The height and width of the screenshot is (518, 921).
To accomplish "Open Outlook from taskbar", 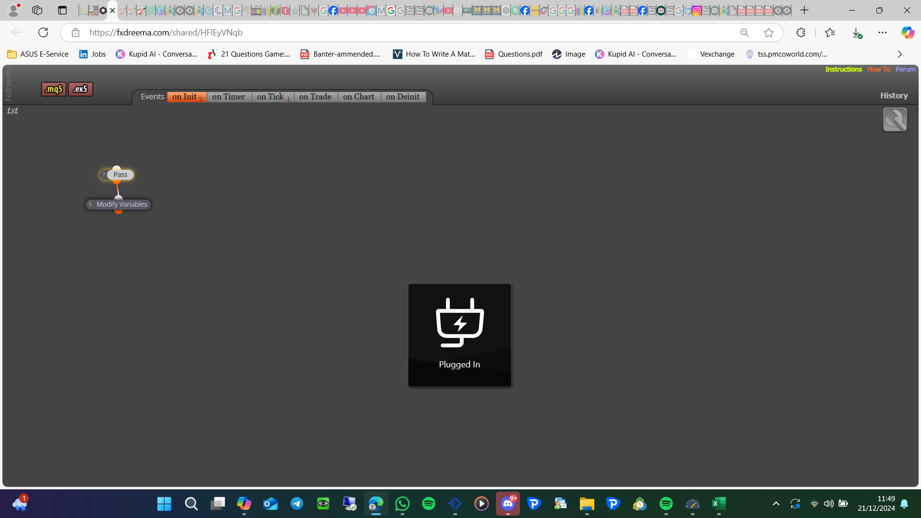I will [271, 504].
